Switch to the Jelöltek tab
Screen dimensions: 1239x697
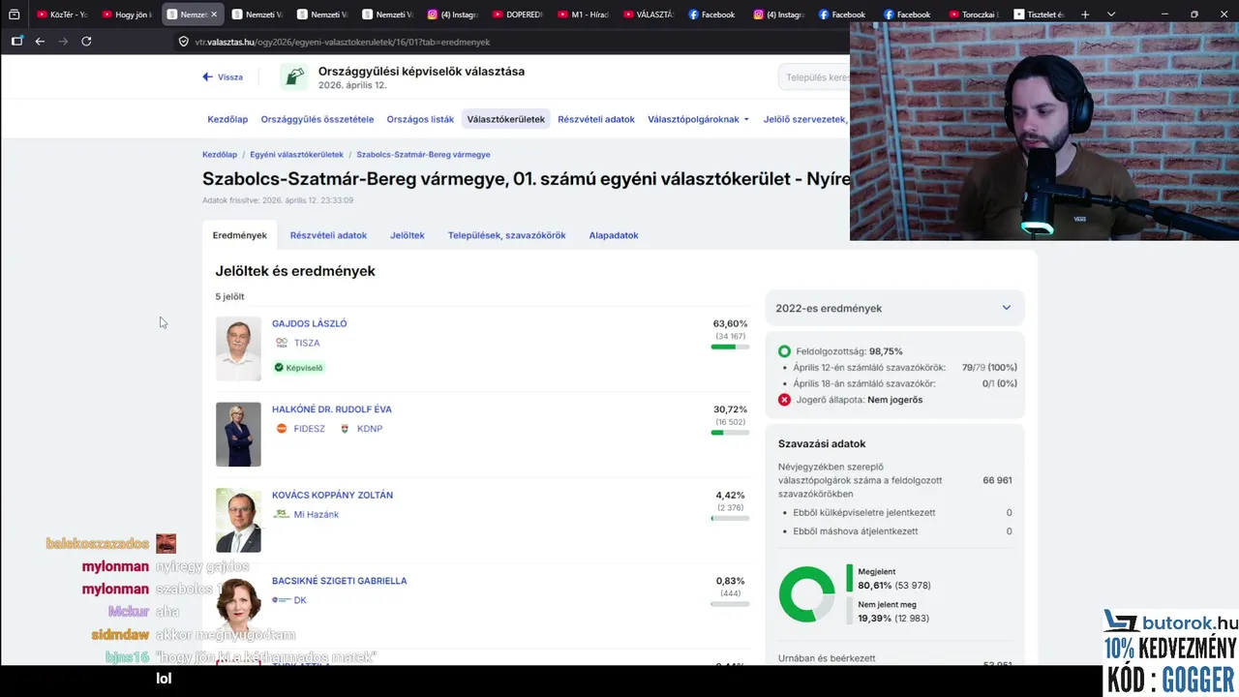tap(408, 235)
